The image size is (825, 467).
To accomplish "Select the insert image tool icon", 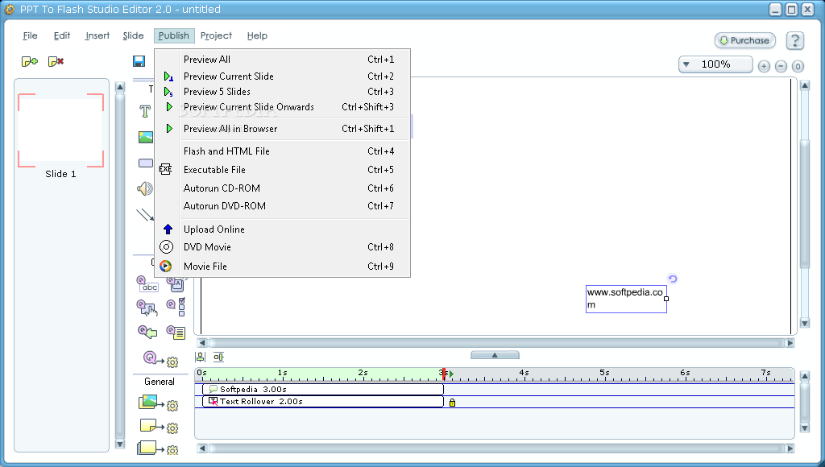I will pyautogui.click(x=146, y=137).
